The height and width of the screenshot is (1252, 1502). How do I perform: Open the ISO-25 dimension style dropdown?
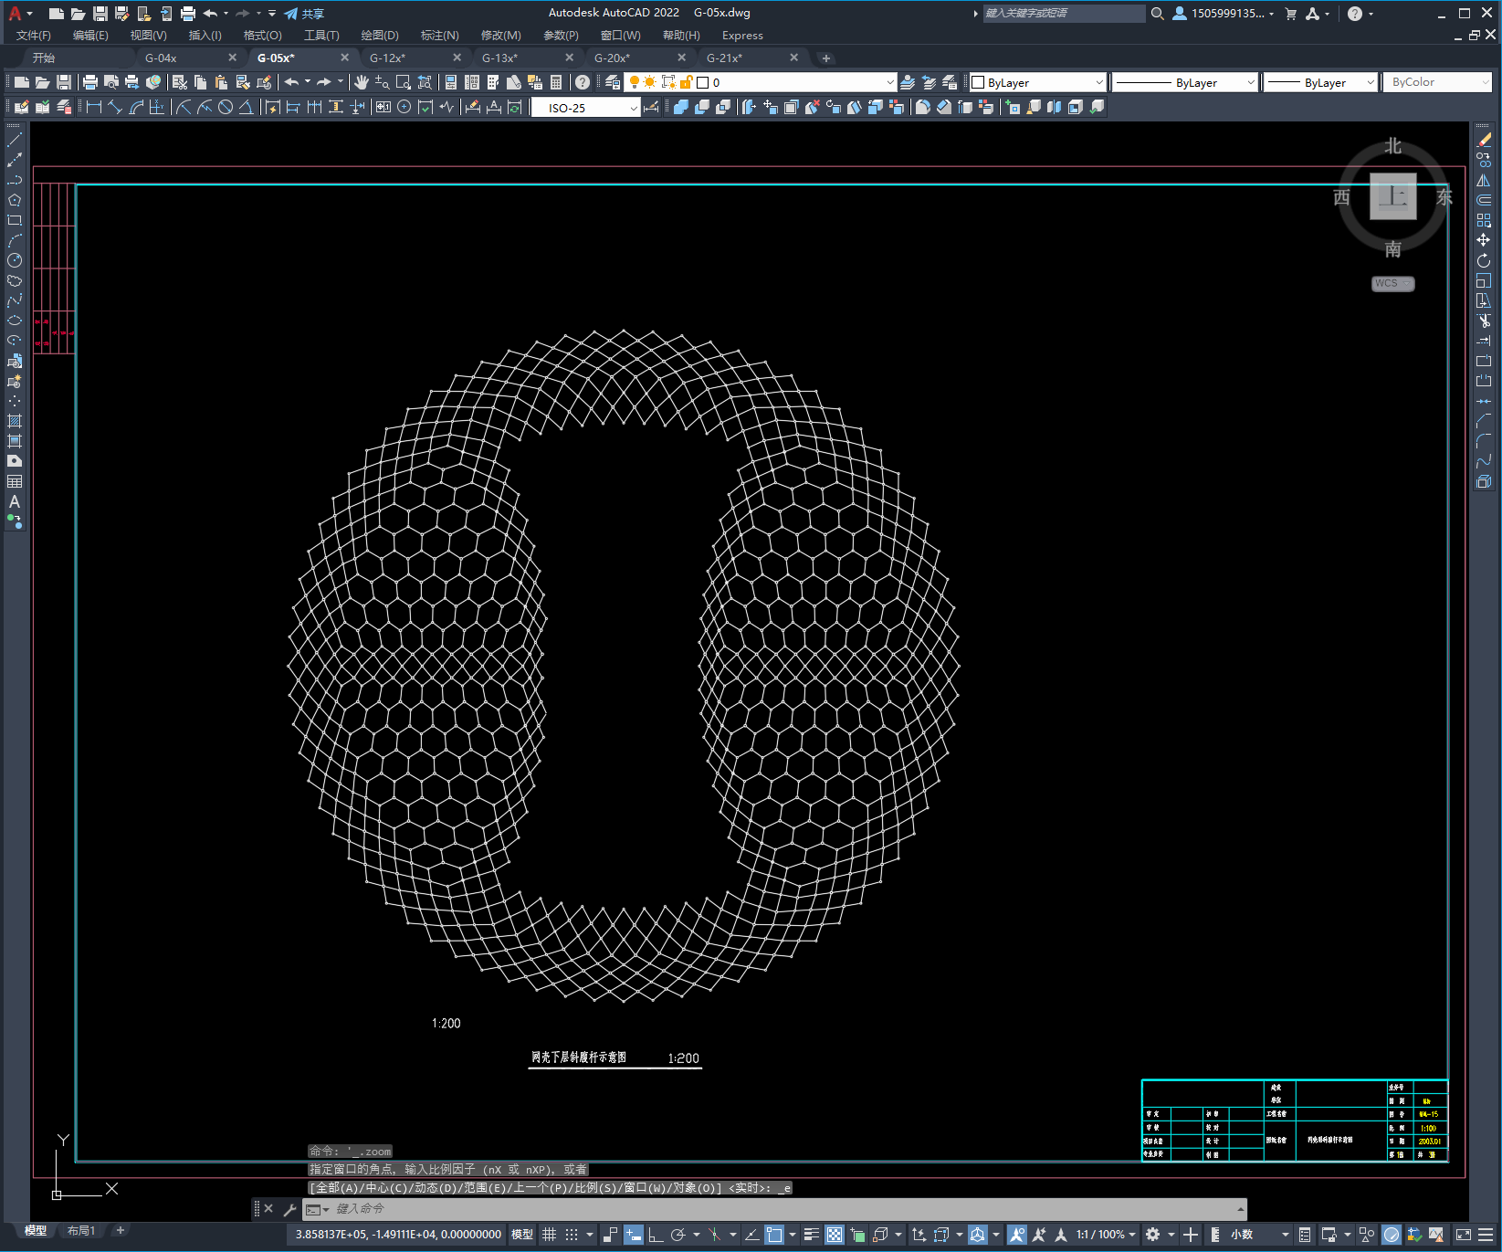[x=586, y=108]
